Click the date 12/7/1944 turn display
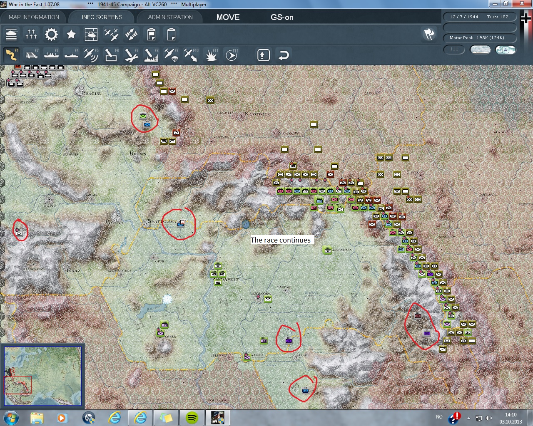 click(x=480, y=17)
